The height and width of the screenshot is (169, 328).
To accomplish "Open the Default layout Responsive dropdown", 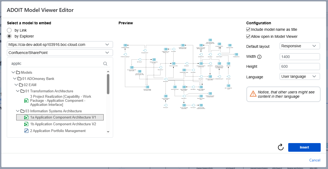I will 300,46.
